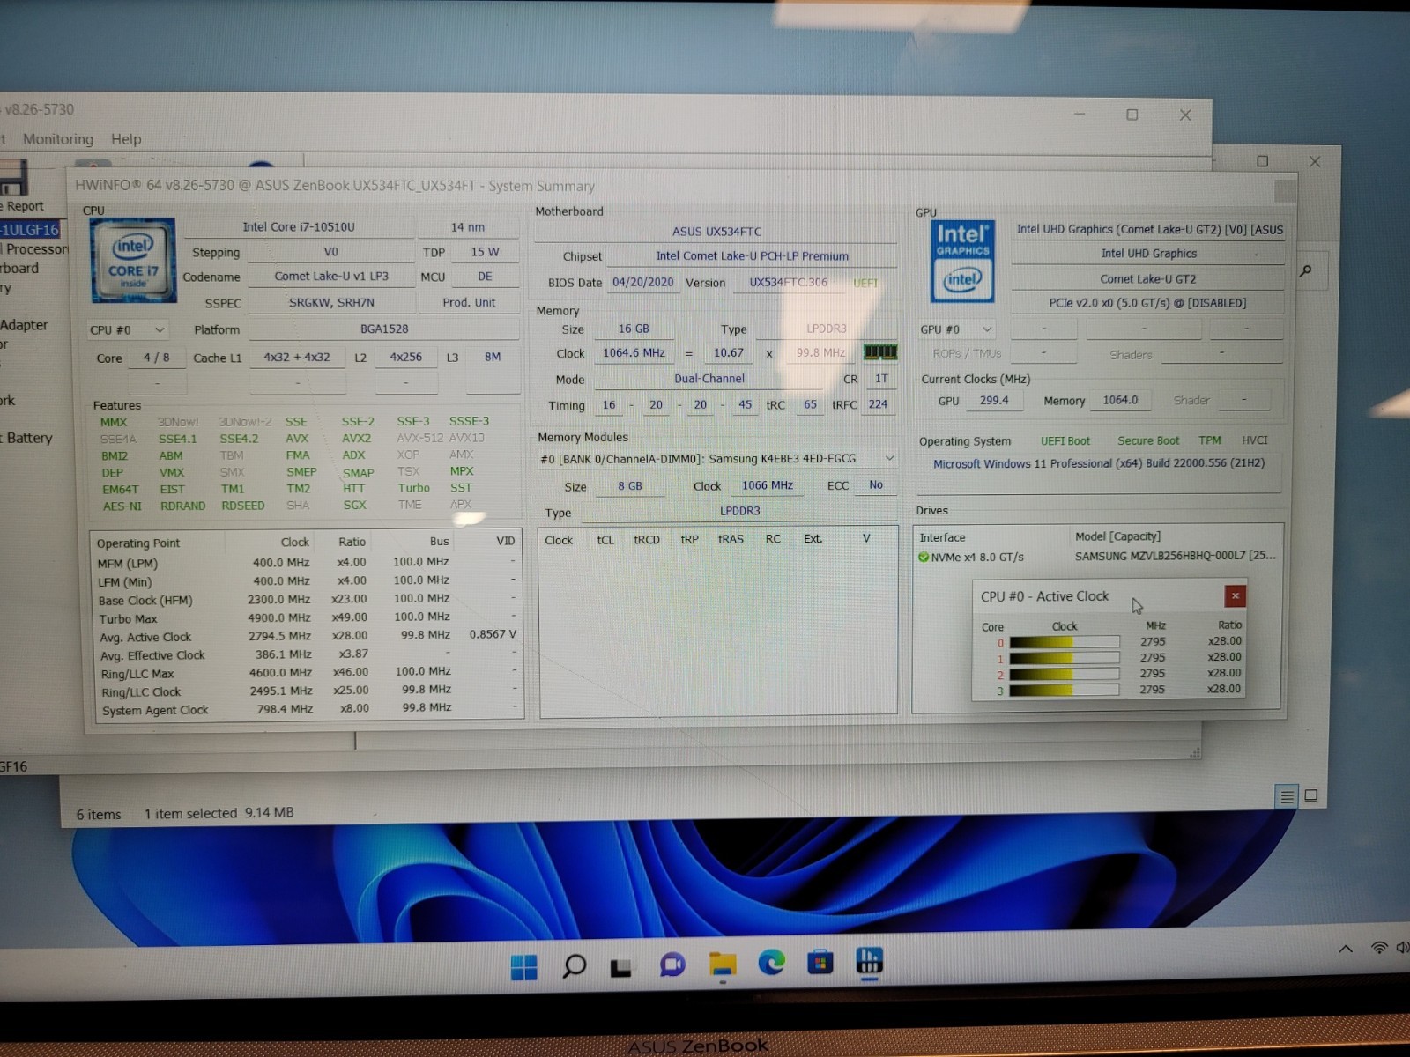The width and height of the screenshot is (1410, 1057).
Task: Open the CPU #0 selector dropdown
Action: pos(128,329)
